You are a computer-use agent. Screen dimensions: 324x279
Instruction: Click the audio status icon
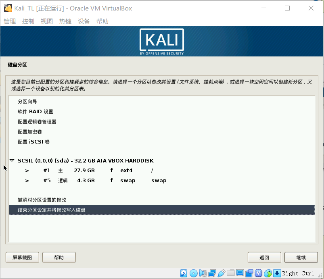(x=203, y=273)
